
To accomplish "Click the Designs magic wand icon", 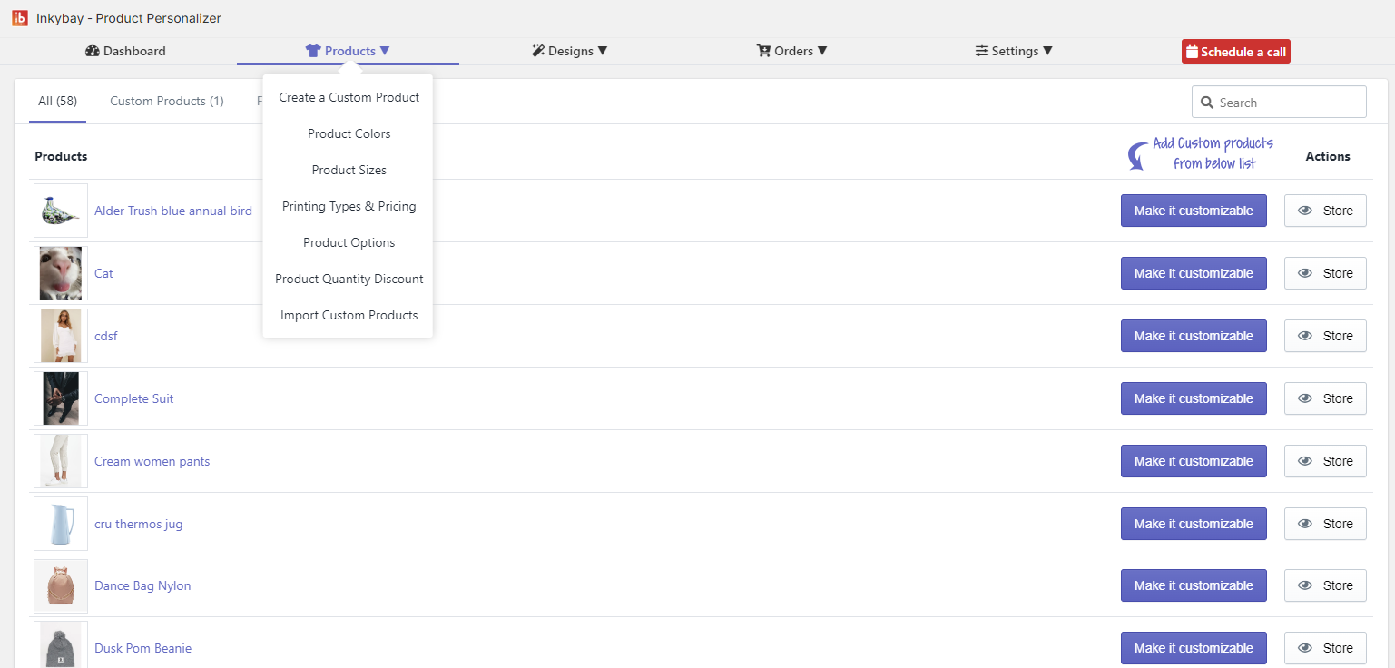I will click(x=538, y=52).
